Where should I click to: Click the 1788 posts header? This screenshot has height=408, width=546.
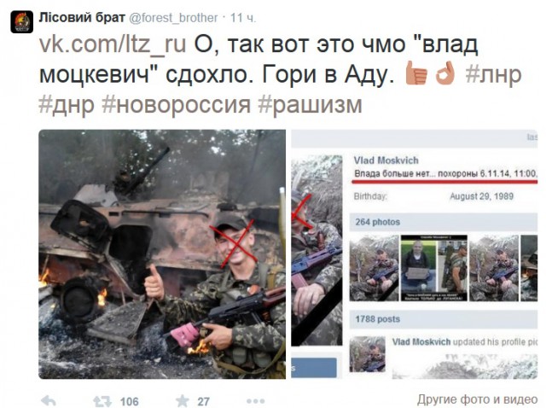[377, 319]
